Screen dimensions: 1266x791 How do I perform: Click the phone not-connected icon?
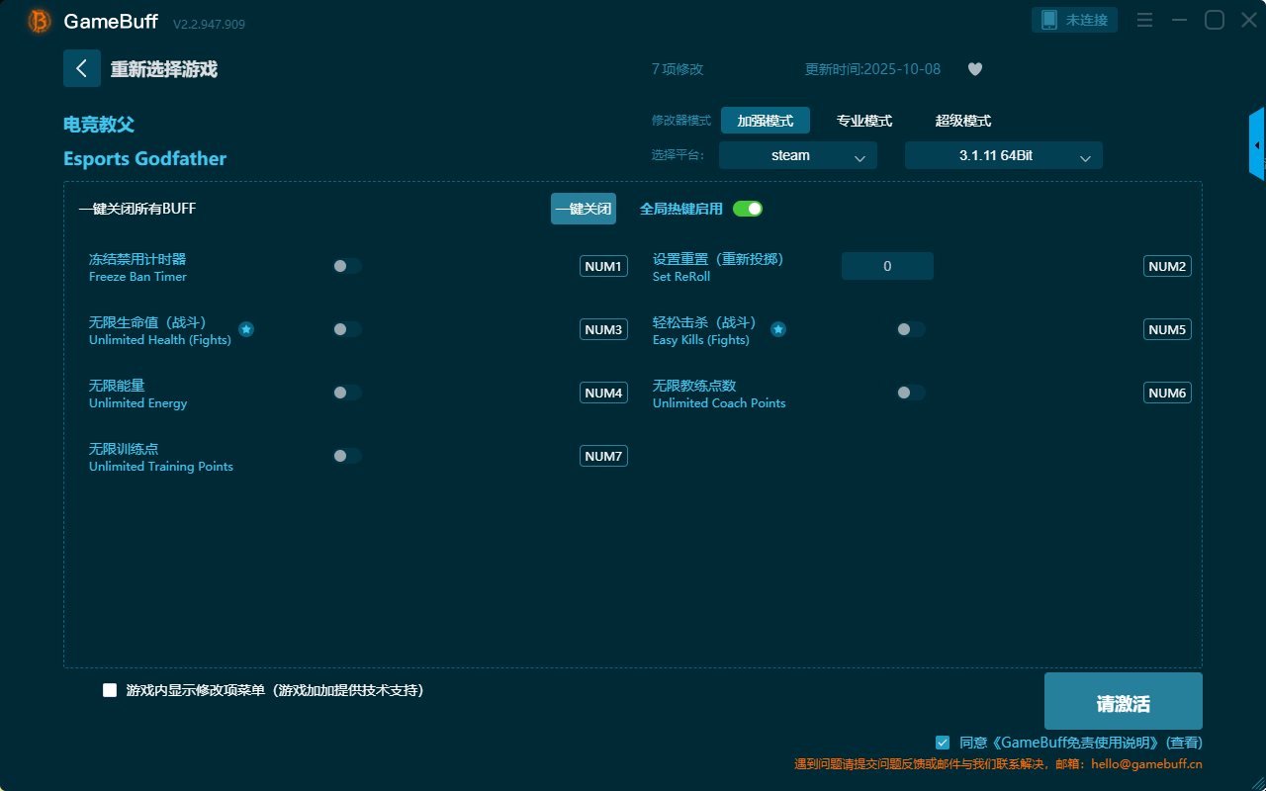coord(1049,20)
